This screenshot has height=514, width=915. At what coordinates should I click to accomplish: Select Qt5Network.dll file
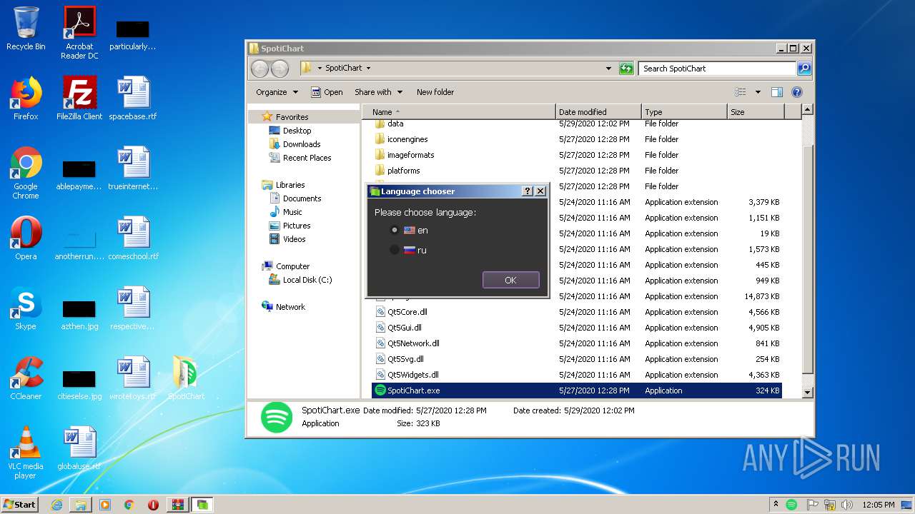tap(413, 343)
